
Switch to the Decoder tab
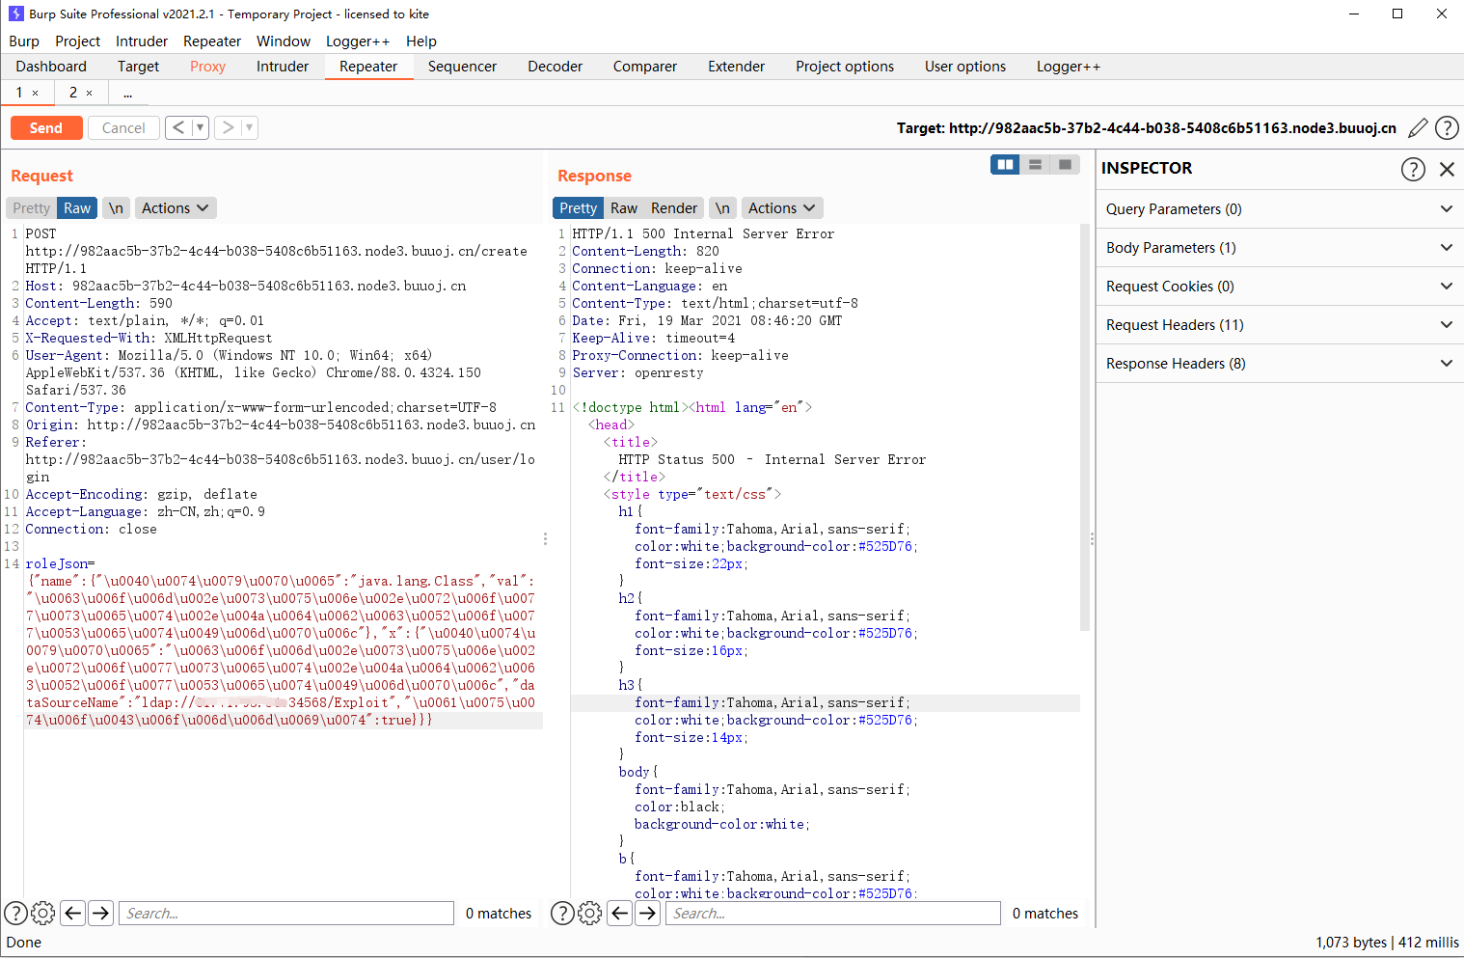555,67
